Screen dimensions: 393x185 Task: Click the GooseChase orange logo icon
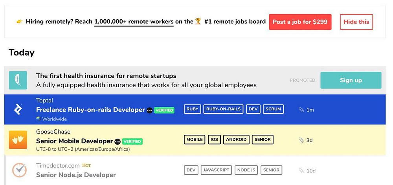tap(18, 140)
